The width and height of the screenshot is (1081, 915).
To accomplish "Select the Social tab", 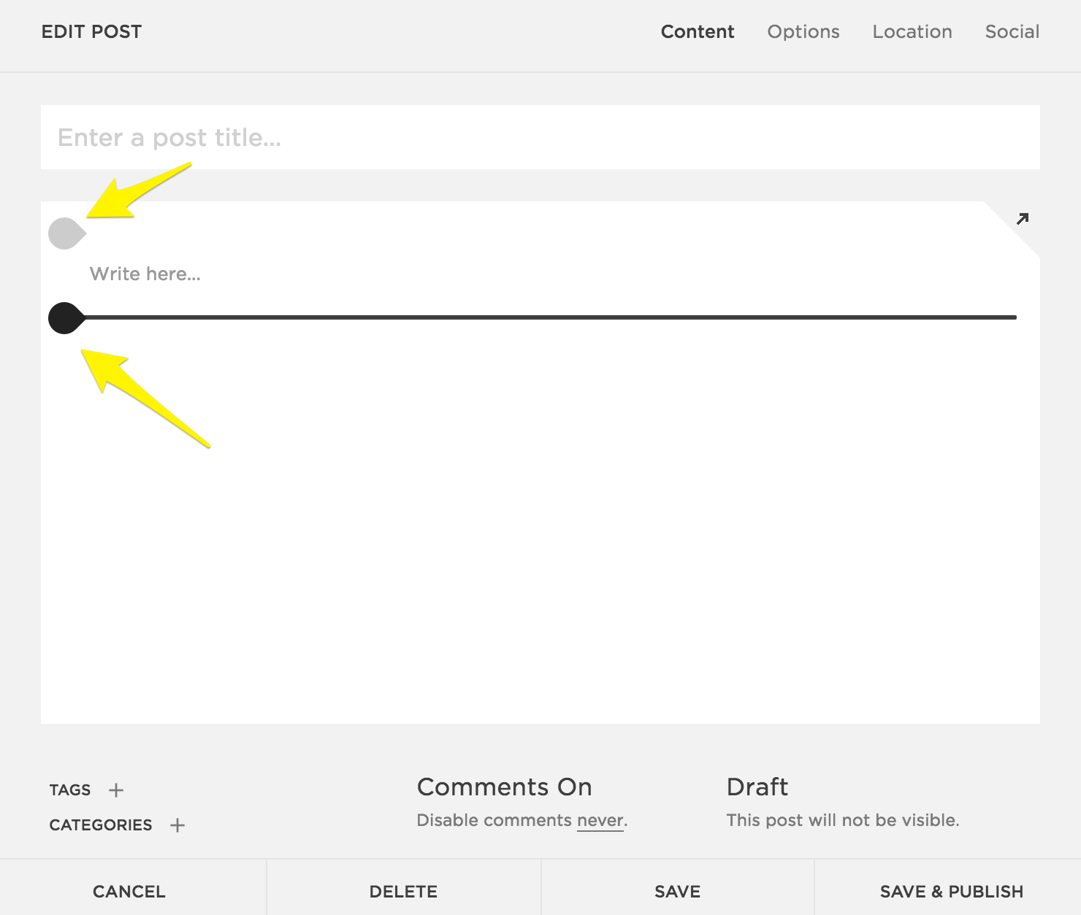I will [x=1012, y=32].
